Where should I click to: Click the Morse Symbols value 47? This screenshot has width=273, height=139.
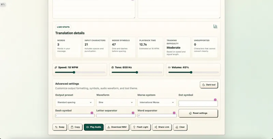114,44
